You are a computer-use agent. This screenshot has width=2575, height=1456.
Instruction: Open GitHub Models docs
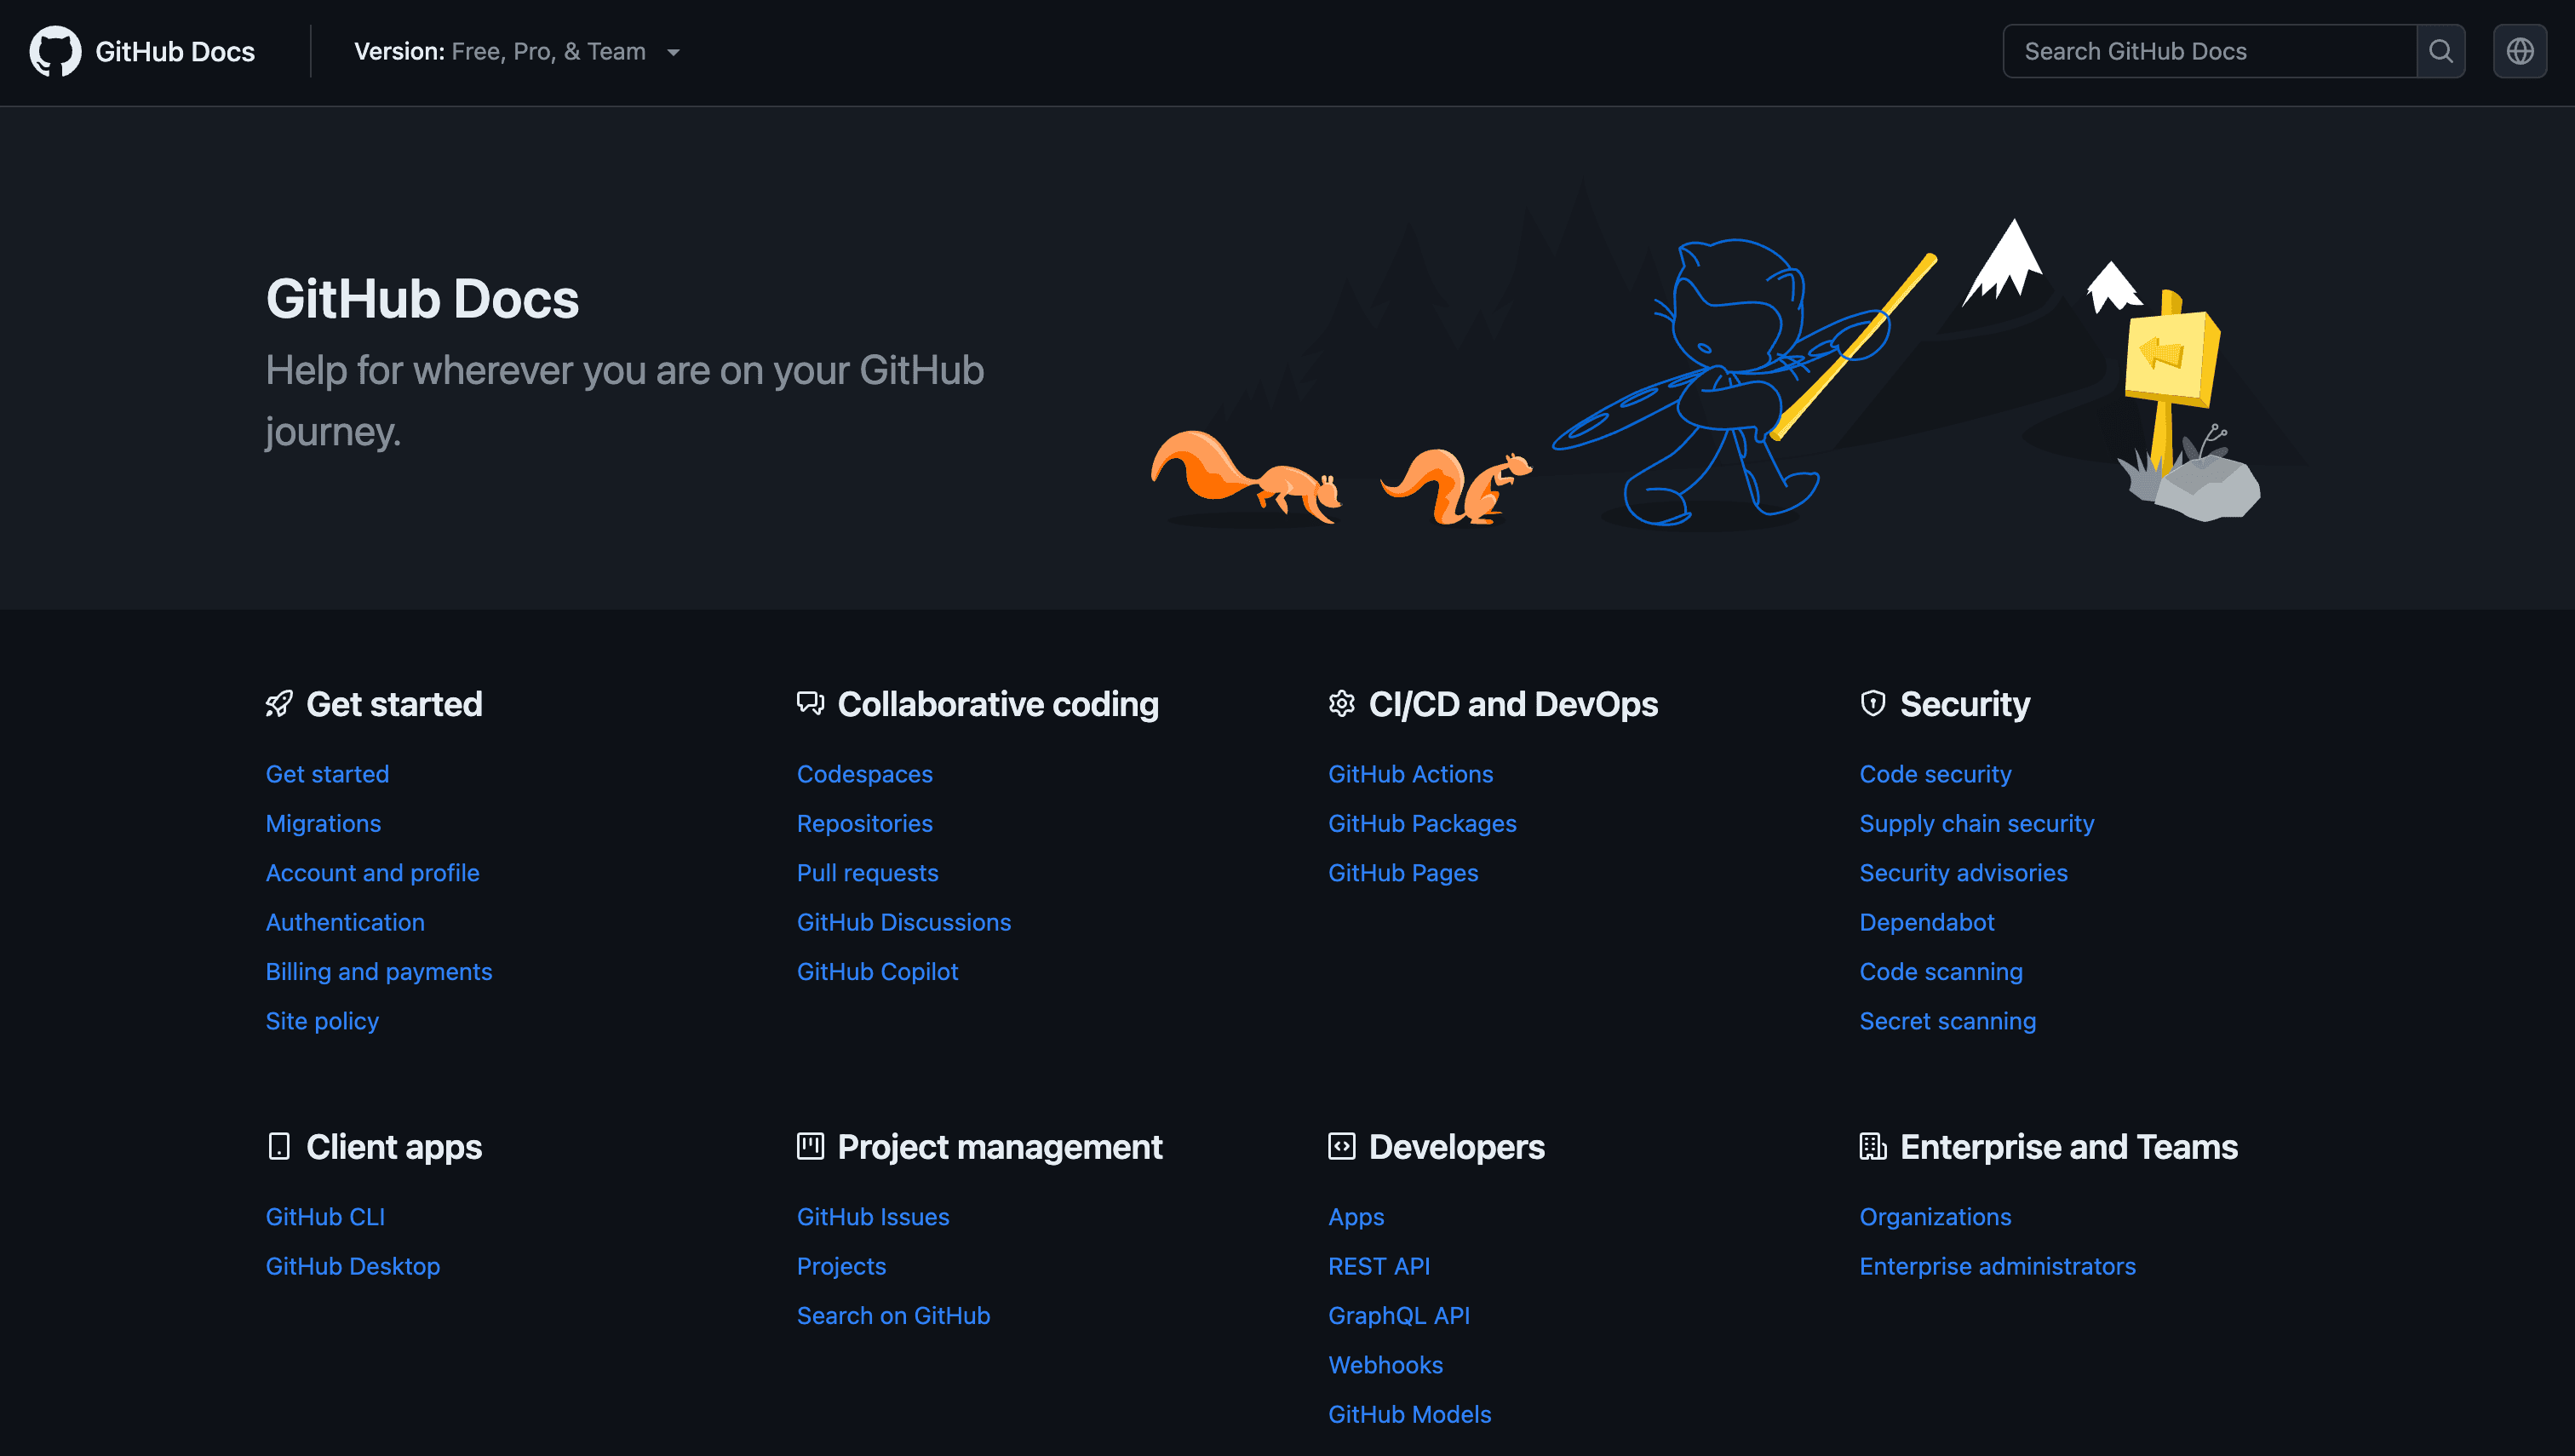click(x=1409, y=1414)
